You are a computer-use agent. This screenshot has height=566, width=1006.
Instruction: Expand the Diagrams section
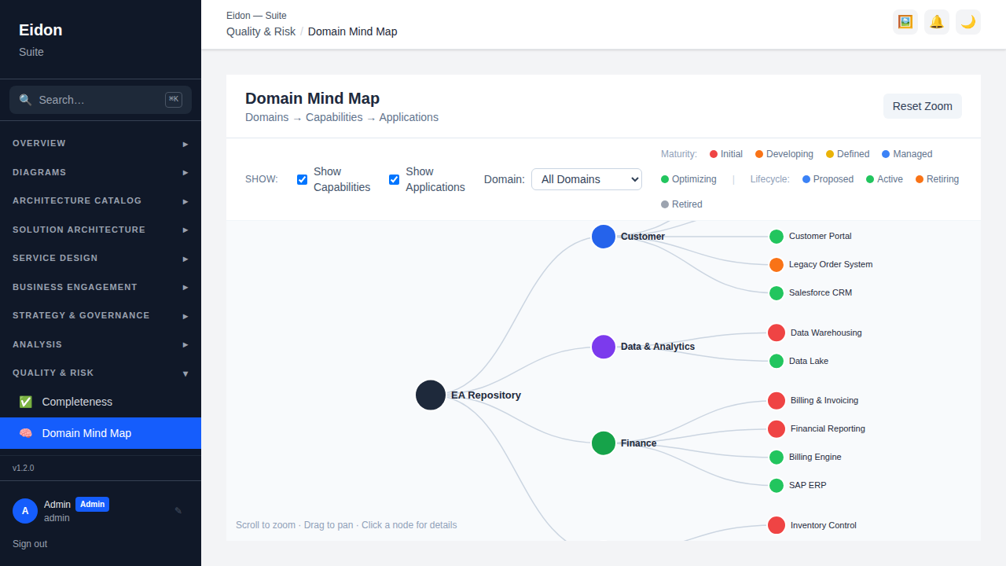[x=101, y=172]
